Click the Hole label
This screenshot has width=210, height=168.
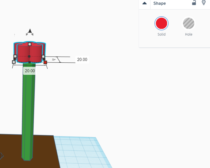click(188, 34)
